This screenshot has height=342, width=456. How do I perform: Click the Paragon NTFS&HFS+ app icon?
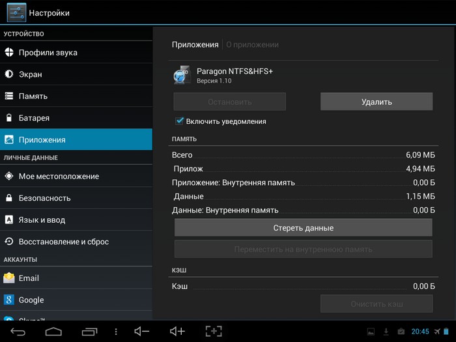(182, 75)
